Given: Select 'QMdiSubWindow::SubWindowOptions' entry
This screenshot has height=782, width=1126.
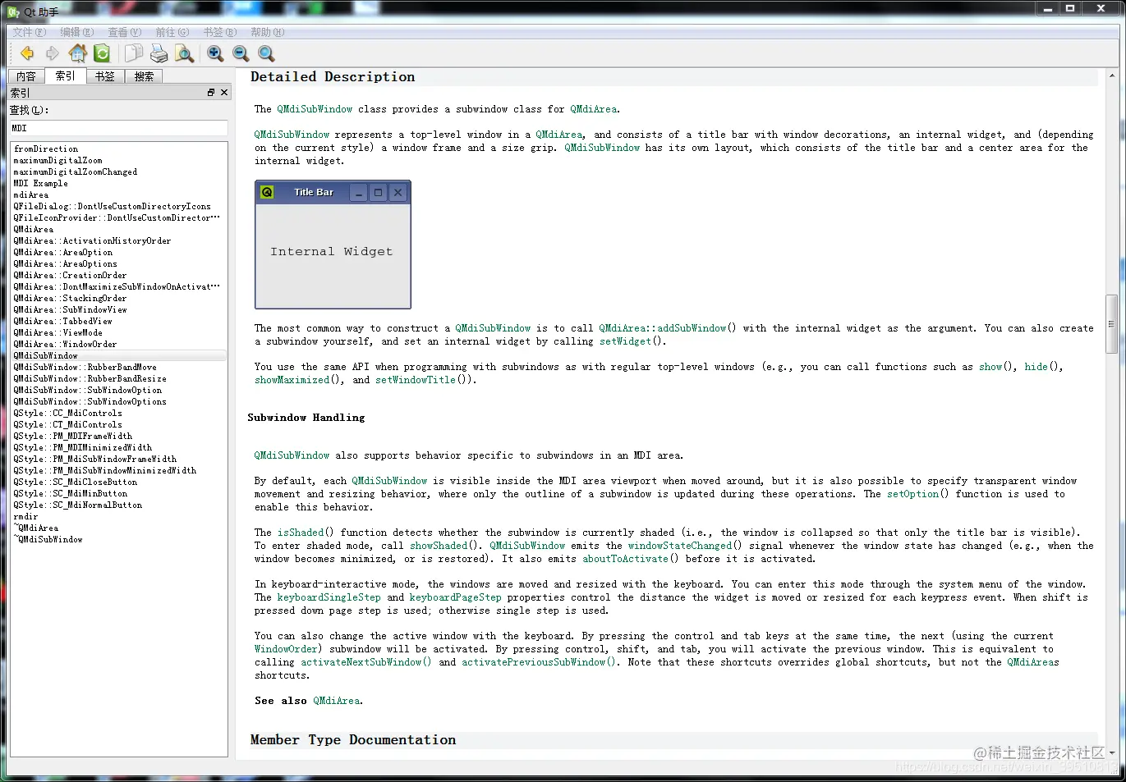Looking at the screenshot, I should [90, 402].
